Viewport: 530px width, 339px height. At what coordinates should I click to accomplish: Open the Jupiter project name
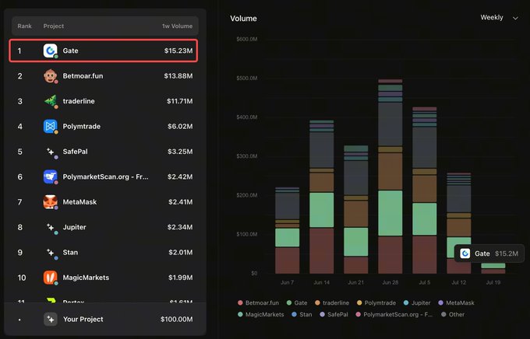click(74, 227)
